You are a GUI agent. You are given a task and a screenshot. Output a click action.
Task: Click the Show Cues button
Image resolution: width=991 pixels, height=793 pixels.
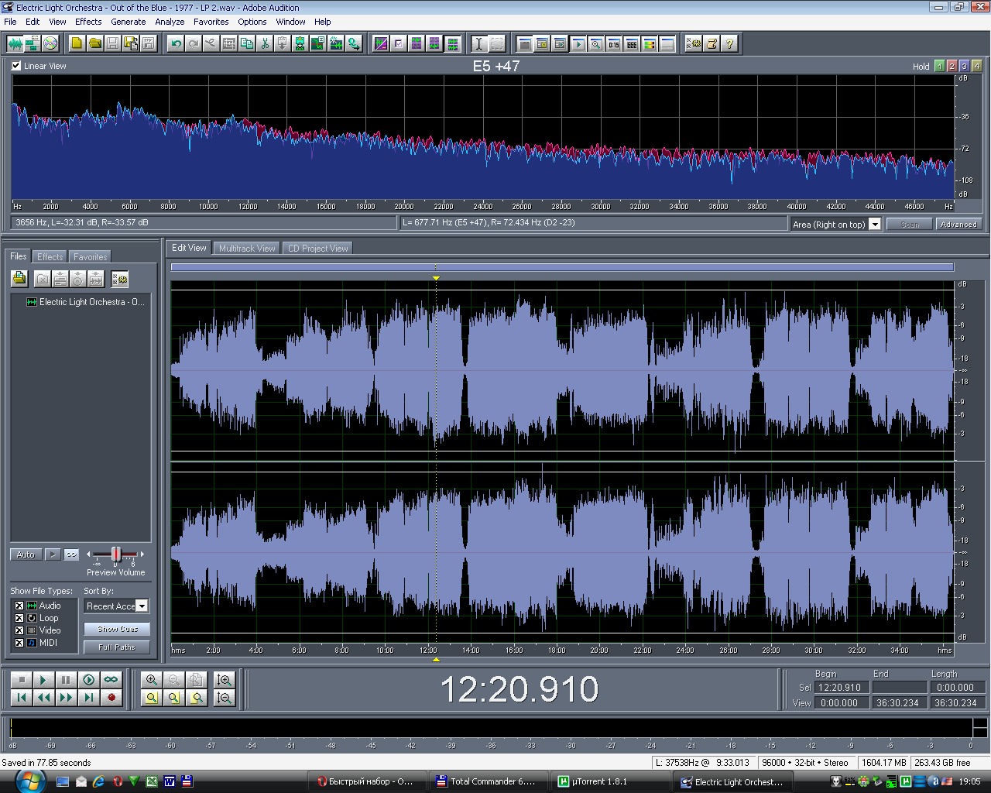(117, 629)
